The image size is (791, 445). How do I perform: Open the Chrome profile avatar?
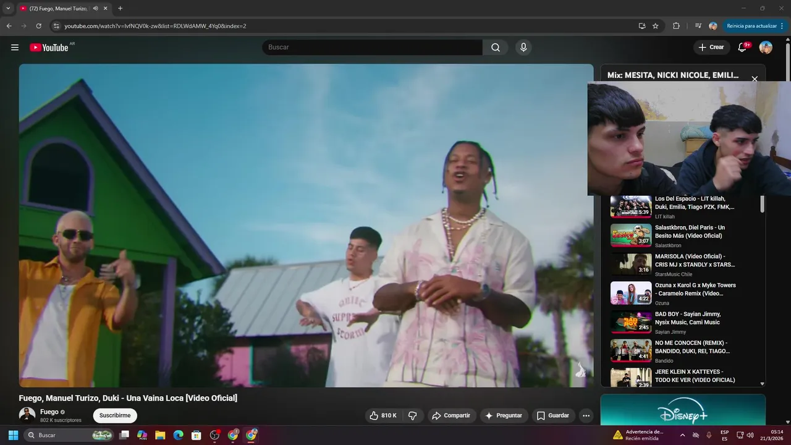(713, 26)
